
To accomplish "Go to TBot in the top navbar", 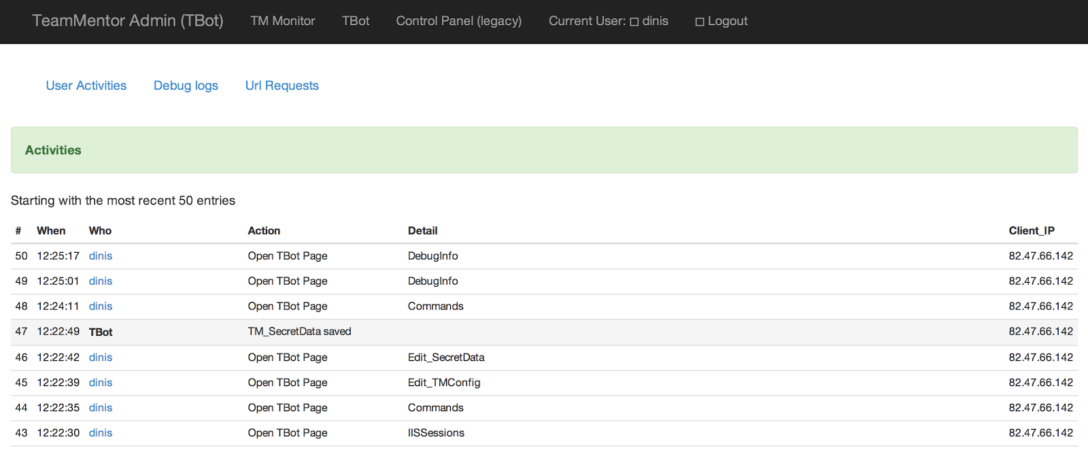I will pos(356,21).
